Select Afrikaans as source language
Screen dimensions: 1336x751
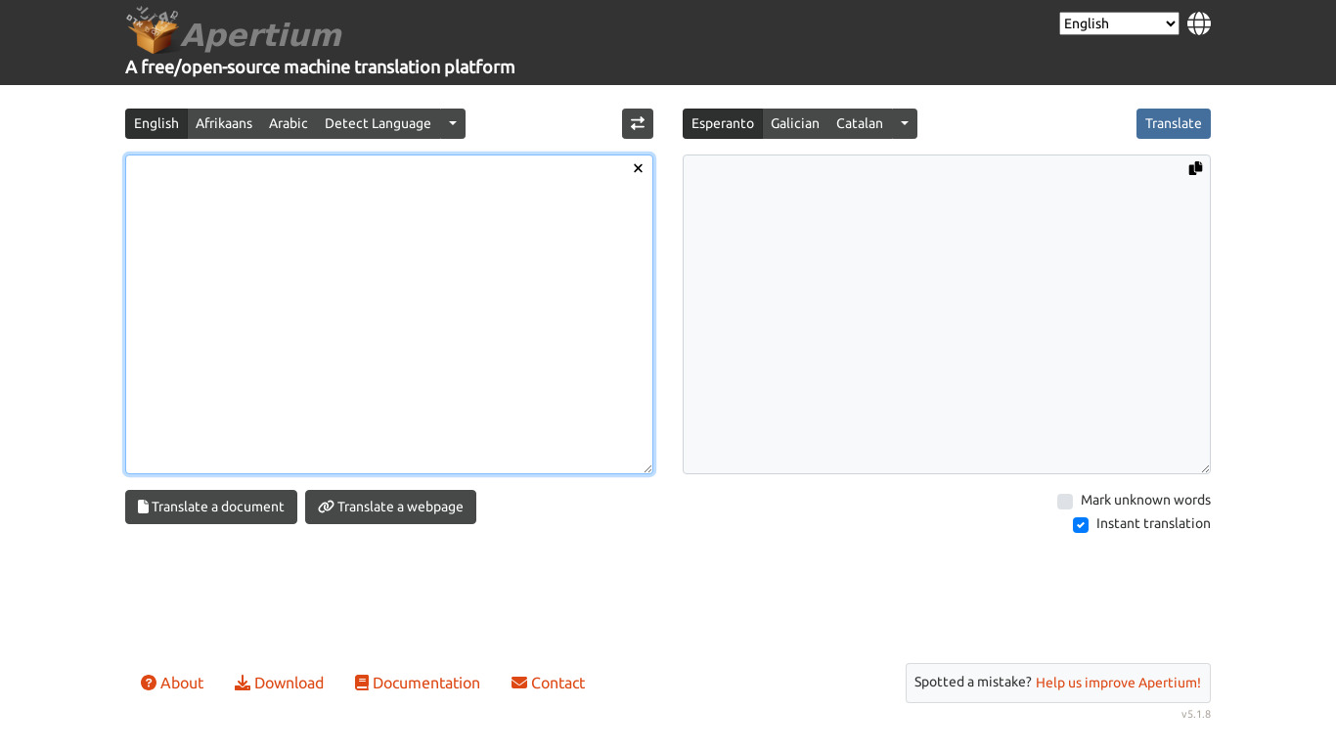pos(224,123)
